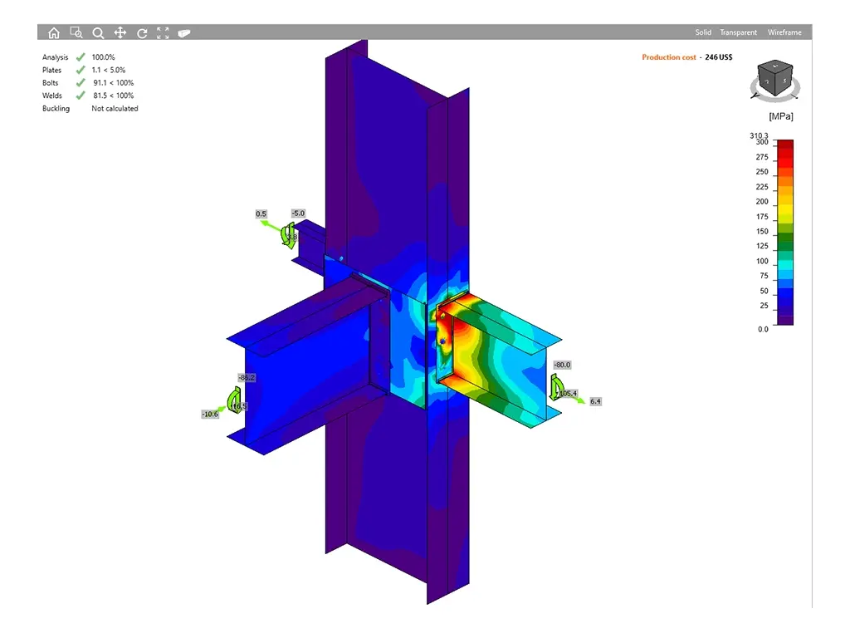Click the 105.4 moment label
The width and height of the screenshot is (850, 638).
coord(568,393)
